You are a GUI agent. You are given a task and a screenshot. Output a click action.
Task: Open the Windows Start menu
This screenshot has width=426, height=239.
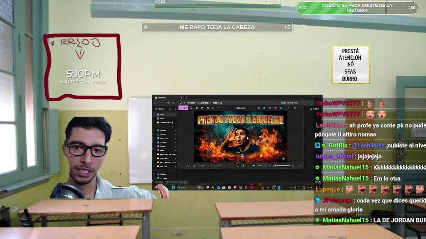[174, 188]
